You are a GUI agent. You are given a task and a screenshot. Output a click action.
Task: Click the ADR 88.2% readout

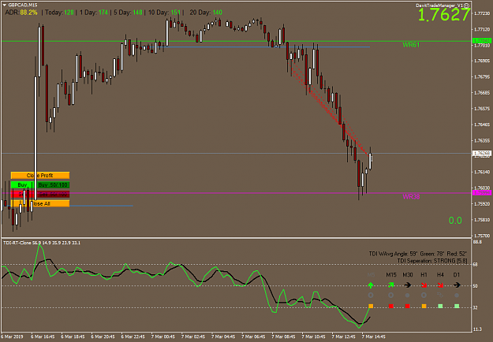click(x=21, y=13)
